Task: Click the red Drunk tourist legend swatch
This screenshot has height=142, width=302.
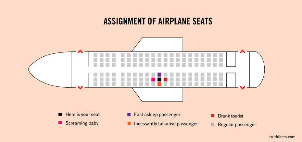Action: 213,116
